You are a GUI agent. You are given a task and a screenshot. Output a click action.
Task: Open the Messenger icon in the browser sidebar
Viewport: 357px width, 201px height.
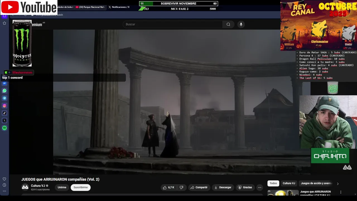coord(4,83)
